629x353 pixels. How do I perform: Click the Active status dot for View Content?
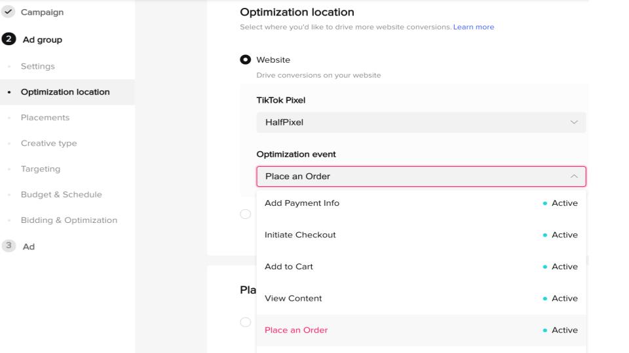(544, 299)
